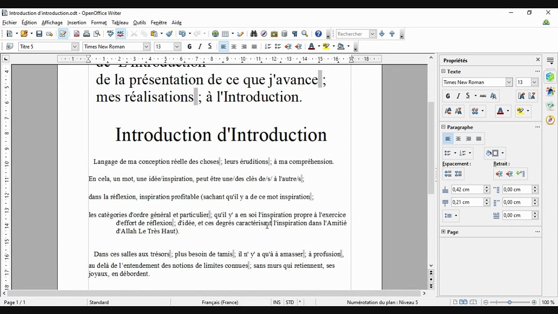Open the Tableau menu
The width and height of the screenshot is (558, 314).
tap(120, 22)
